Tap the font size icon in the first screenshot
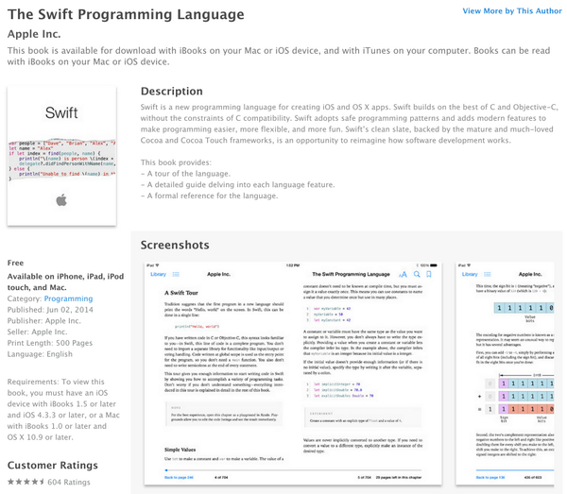This screenshot has width=567, height=494. (x=403, y=274)
